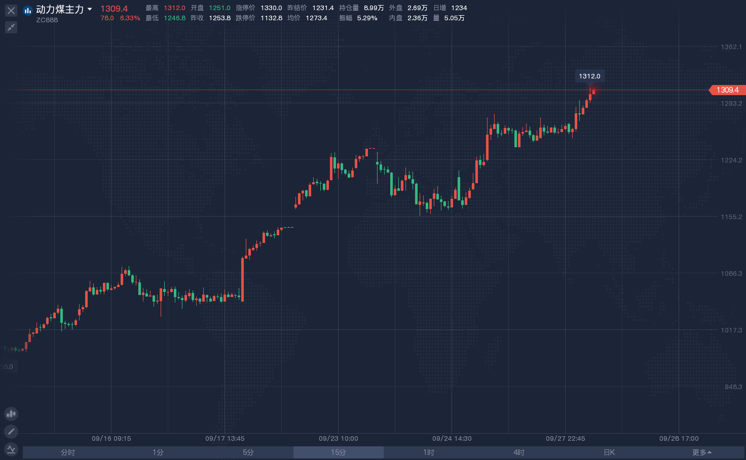This screenshot has height=460, width=746.
Task: Click the red 1309.4 current price tag
Action: tap(727, 90)
